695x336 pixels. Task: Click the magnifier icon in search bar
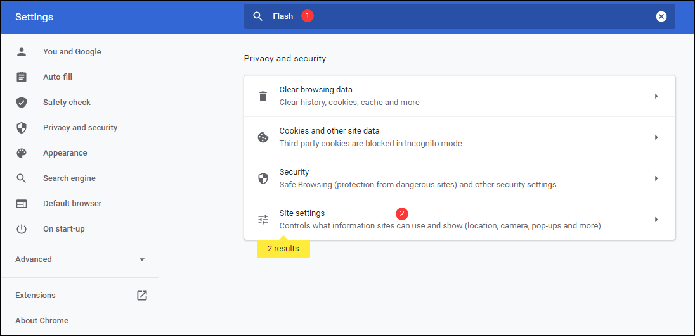tap(257, 16)
